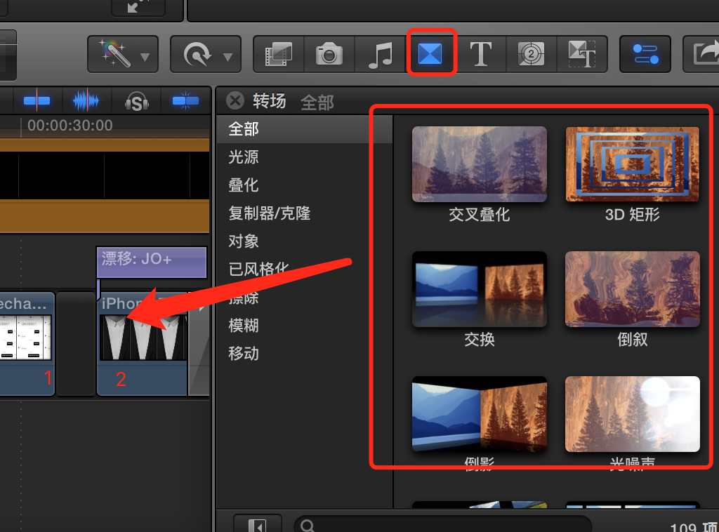This screenshot has width=719, height=532.
Task: Select the orange audio clip in timeline
Action: pos(105,186)
